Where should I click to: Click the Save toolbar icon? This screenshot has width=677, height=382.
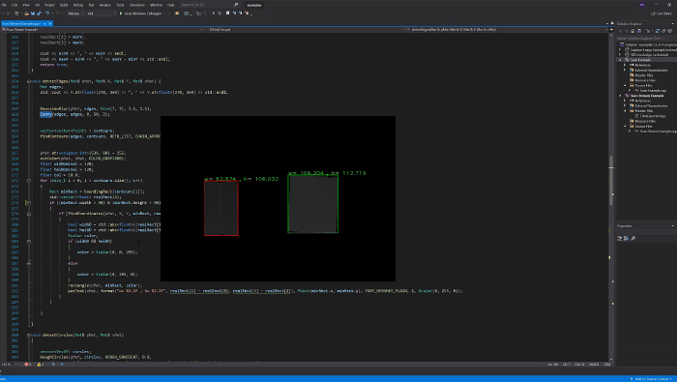[33, 14]
